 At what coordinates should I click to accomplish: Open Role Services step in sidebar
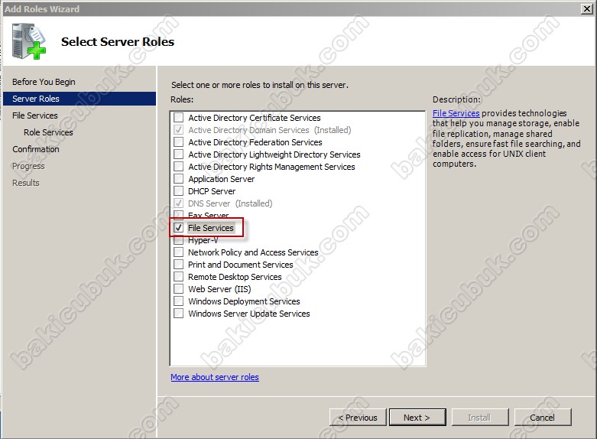[48, 132]
